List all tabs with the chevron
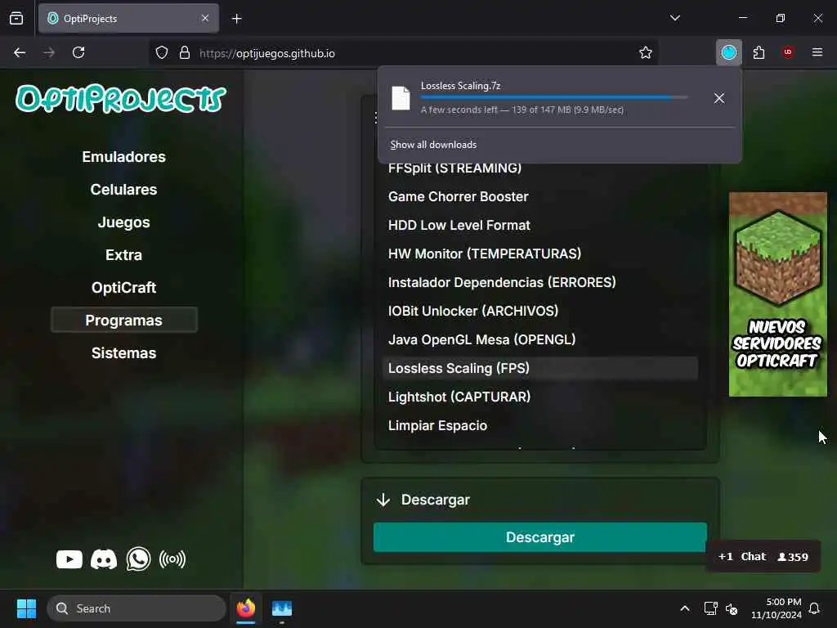The width and height of the screenshot is (837, 628). 675,18
